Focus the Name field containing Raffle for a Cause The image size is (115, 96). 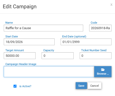[x=43, y=28]
